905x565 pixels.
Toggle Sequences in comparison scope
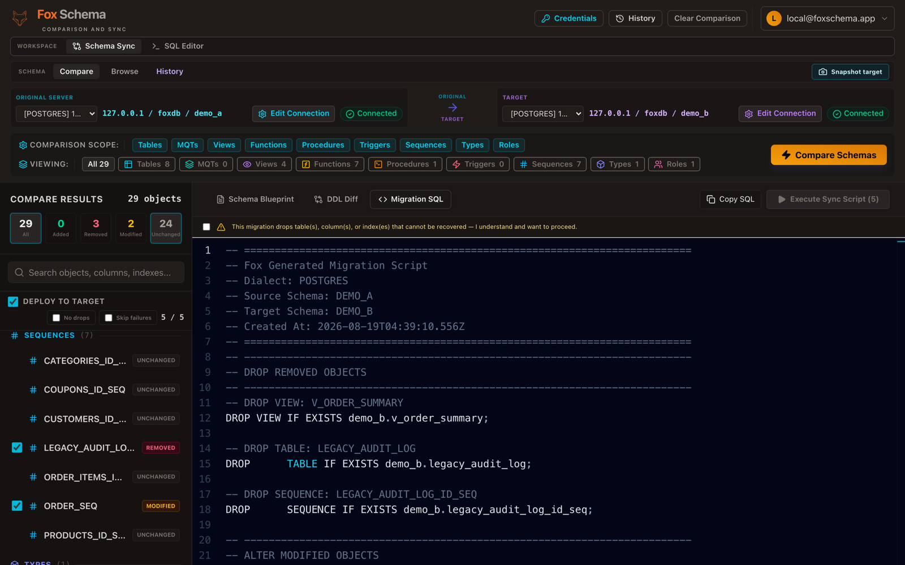[x=425, y=145]
